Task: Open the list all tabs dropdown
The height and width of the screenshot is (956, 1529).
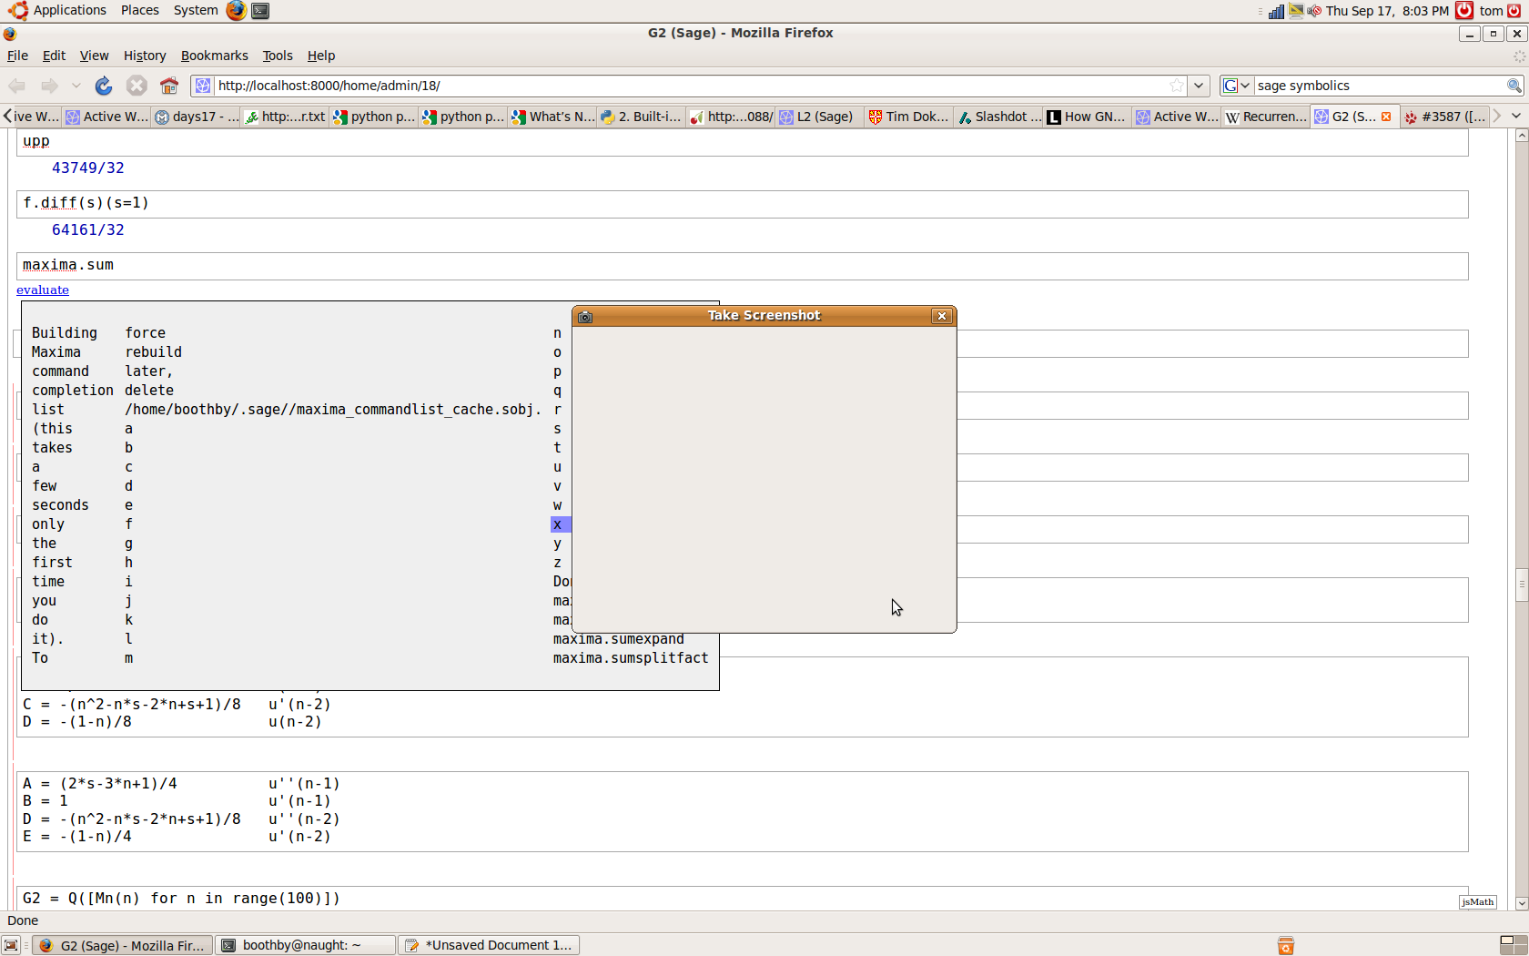Action: [x=1515, y=117]
